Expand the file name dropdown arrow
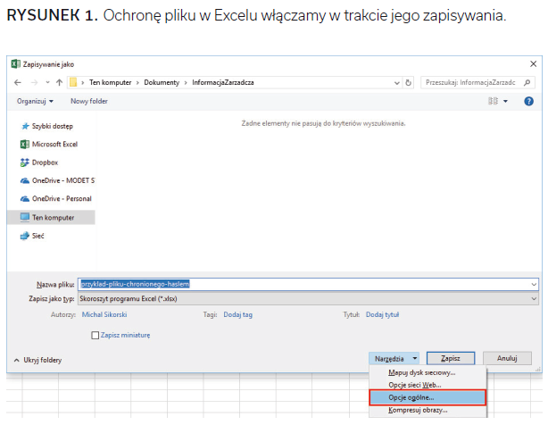This screenshot has width=548, height=425. click(x=534, y=285)
